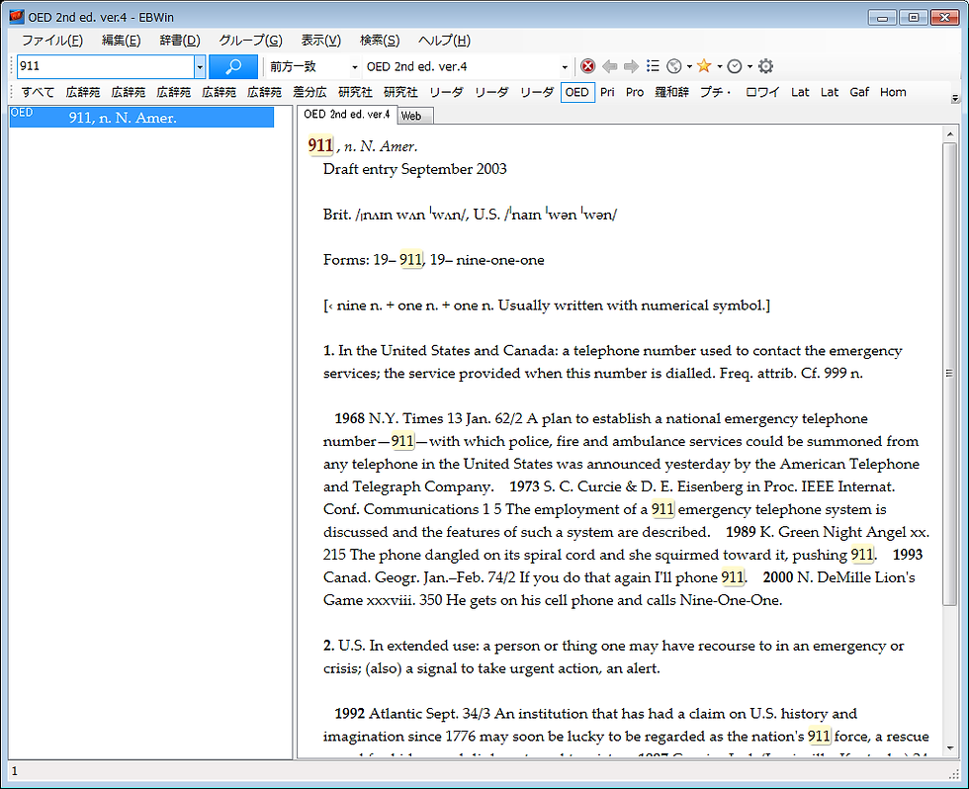Click the bulleted list view icon
This screenshot has height=789, width=969.
click(653, 66)
